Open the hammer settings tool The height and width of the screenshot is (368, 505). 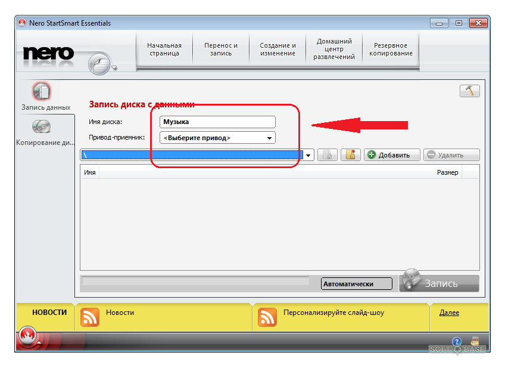tap(470, 91)
